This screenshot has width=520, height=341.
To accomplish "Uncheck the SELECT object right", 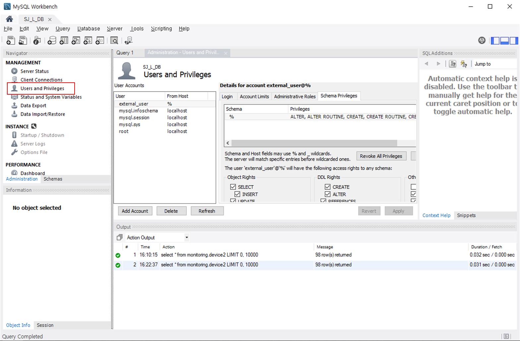I will click(233, 187).
